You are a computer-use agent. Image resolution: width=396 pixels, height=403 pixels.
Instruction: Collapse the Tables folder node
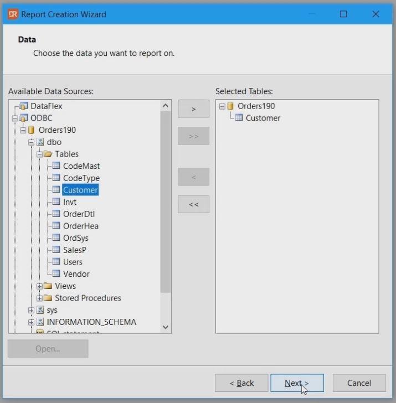(39, 154)
